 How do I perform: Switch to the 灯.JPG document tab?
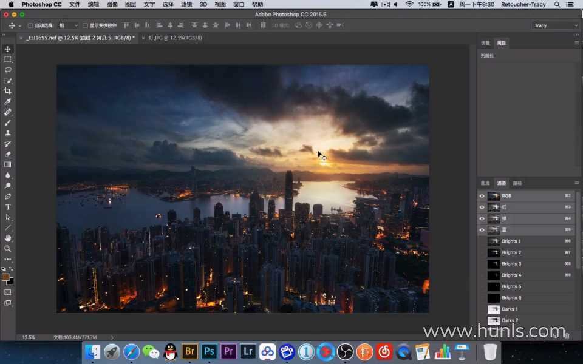175,38
